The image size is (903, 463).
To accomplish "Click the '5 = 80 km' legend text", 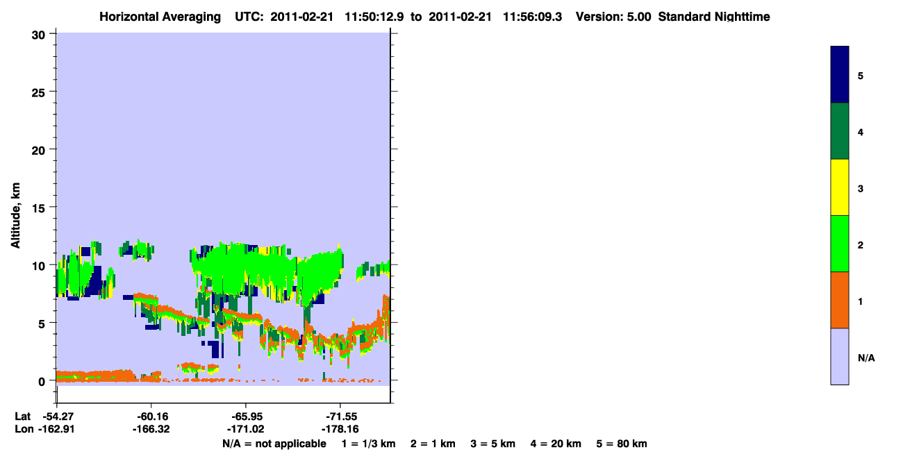I will tap(622, 444).
